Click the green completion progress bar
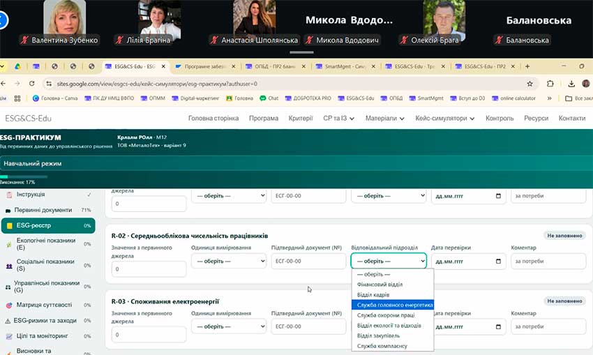Viewport: 593px width, 355px height. (24, 176)
